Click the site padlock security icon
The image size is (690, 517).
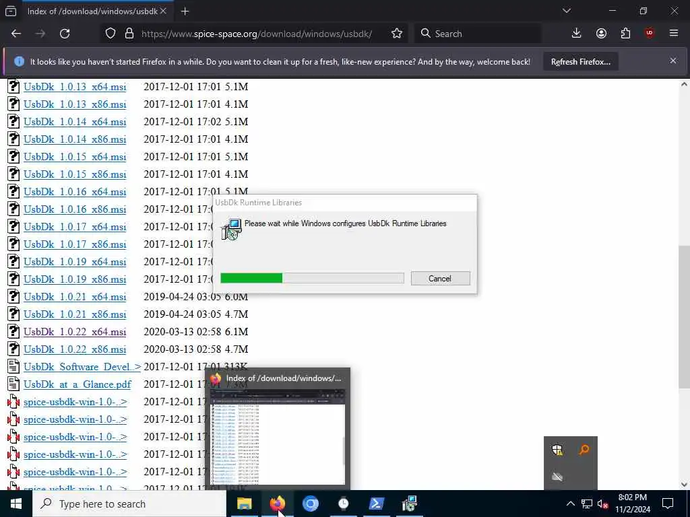click(129, 34)
